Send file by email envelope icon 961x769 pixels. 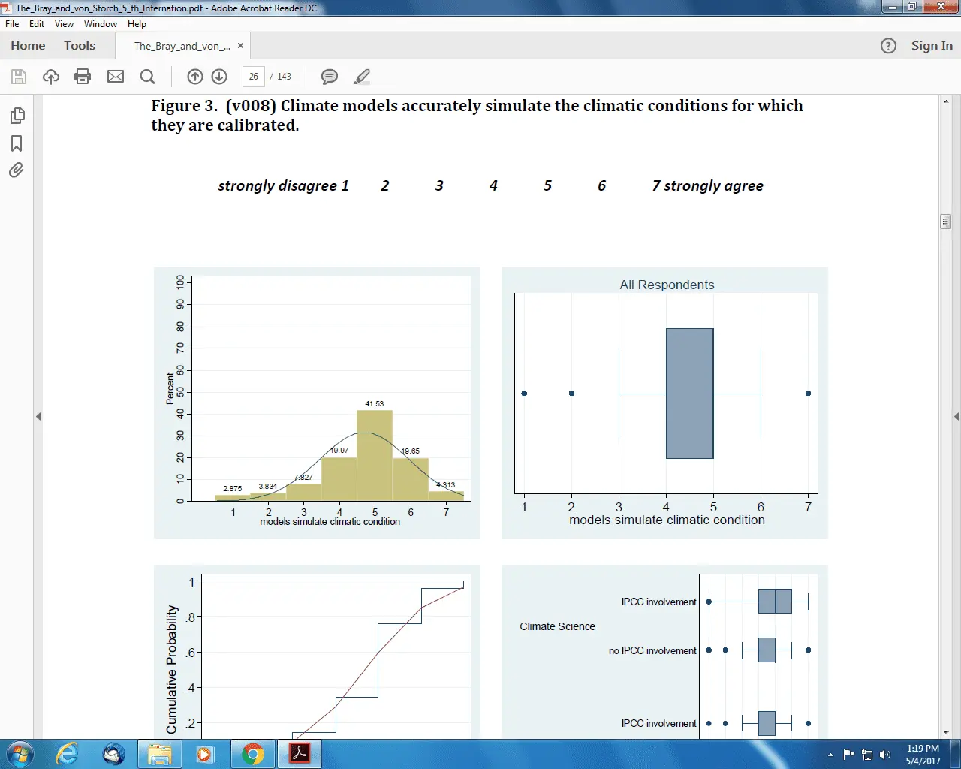pos(116,77)
